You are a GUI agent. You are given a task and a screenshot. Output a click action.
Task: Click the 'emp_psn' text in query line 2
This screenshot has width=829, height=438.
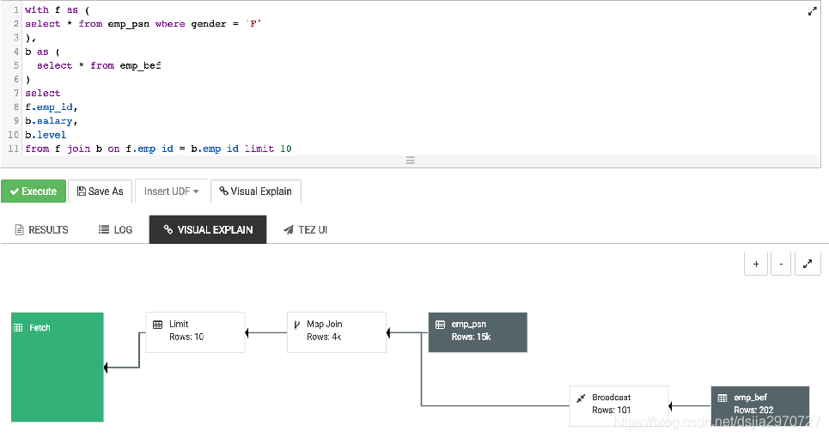click(129, 24)
